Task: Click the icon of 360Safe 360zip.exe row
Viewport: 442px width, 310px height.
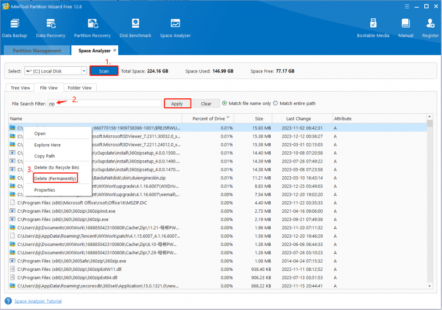Action: [x=12, y=261]
